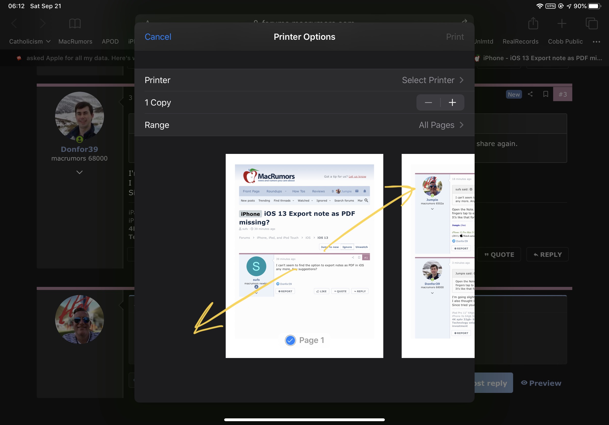The image size is (609, 425).
Task: Open Donfor39 profile name link
Action: click(79, 149)
